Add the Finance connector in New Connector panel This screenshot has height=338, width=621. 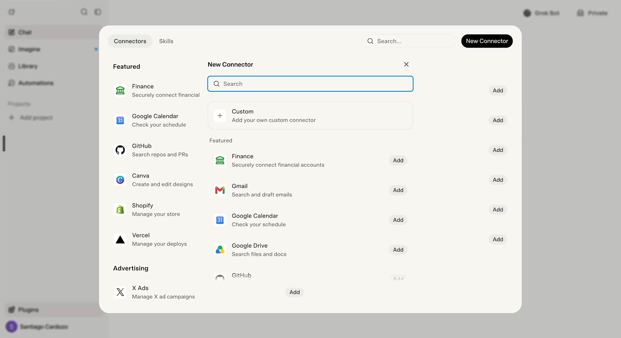398,160
